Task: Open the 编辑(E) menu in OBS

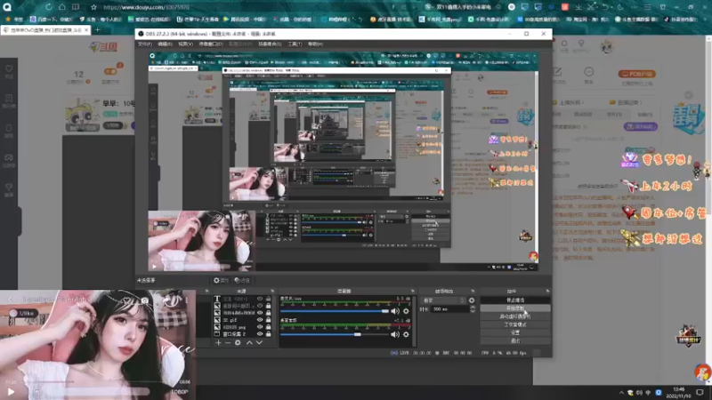Action: [165, 44]
